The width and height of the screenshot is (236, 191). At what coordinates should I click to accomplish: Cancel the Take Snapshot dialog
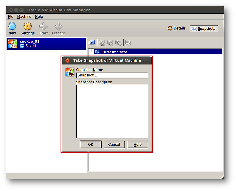coord(114,144)
